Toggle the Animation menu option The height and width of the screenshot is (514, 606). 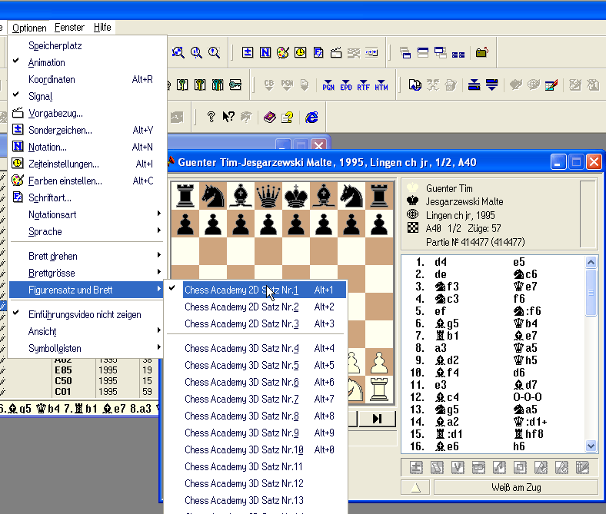click(x=88, y=62)
